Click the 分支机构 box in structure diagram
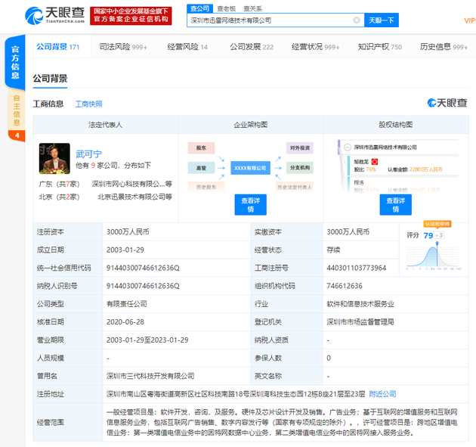Screen dimensions: 476x447 300,168
